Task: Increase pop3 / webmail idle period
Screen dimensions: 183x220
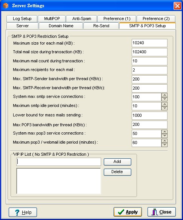Action: 165,141
